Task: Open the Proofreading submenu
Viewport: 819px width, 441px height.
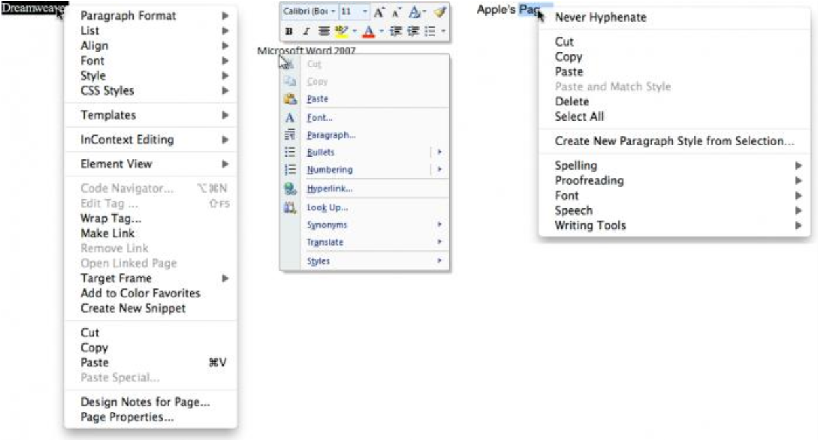Action: 675,181
